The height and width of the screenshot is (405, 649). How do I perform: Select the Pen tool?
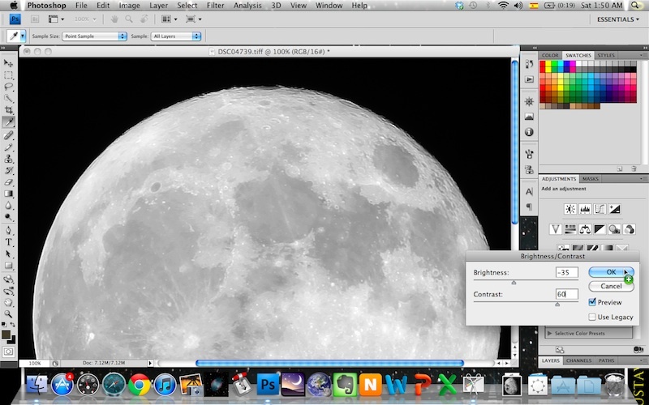coord(9,229)
